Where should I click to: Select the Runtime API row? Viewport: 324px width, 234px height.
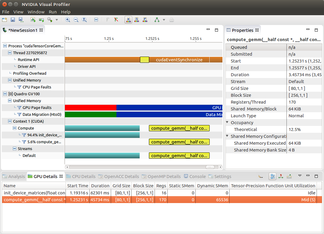click(33, 60)
